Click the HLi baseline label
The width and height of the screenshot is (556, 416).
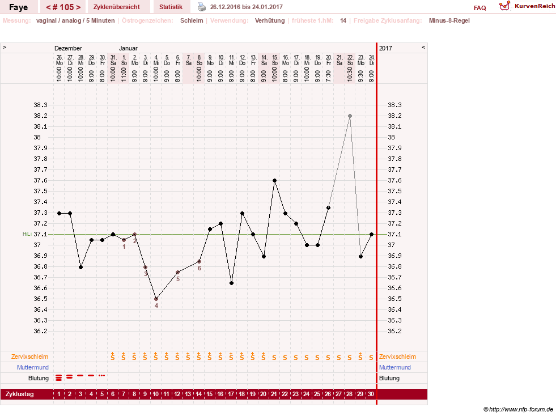[x=27, y=234]
